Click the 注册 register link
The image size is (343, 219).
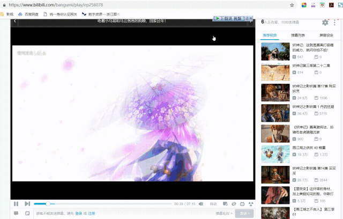coord(92,213)
